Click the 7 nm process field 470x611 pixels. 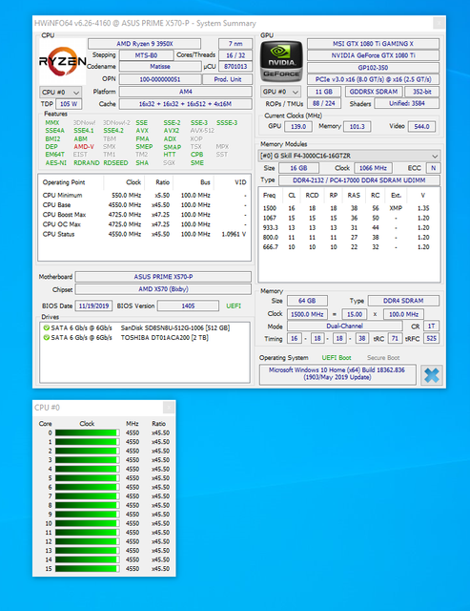235,44
